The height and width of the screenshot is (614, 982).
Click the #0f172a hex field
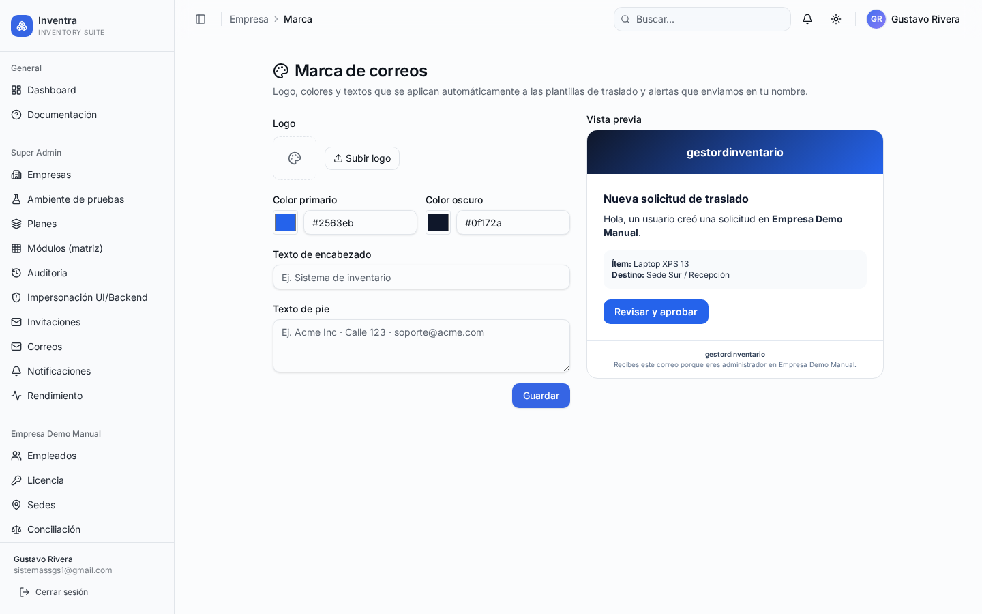[513, 222]
